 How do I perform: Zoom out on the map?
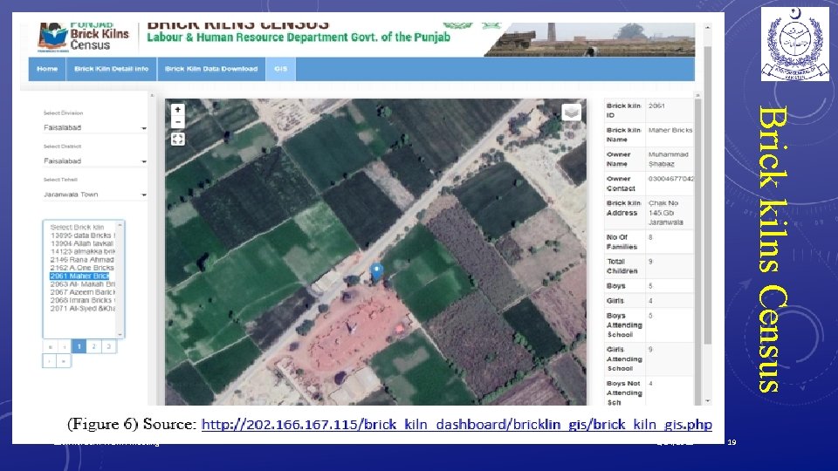coord(177,122)
